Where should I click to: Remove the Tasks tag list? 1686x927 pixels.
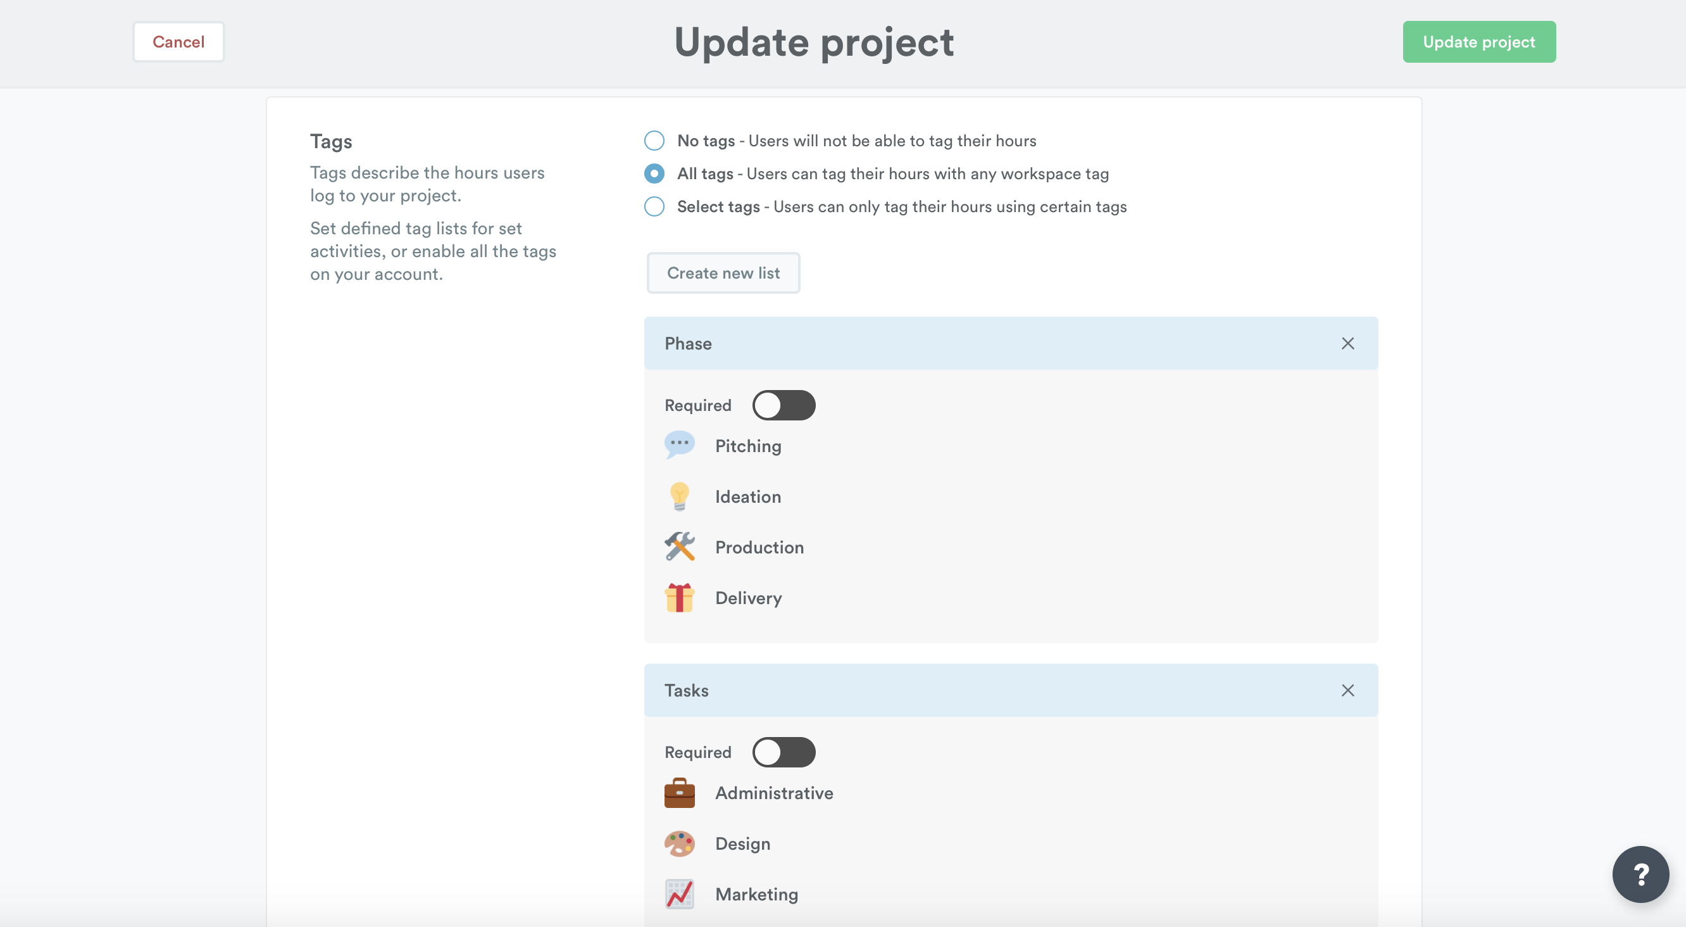1347,691
